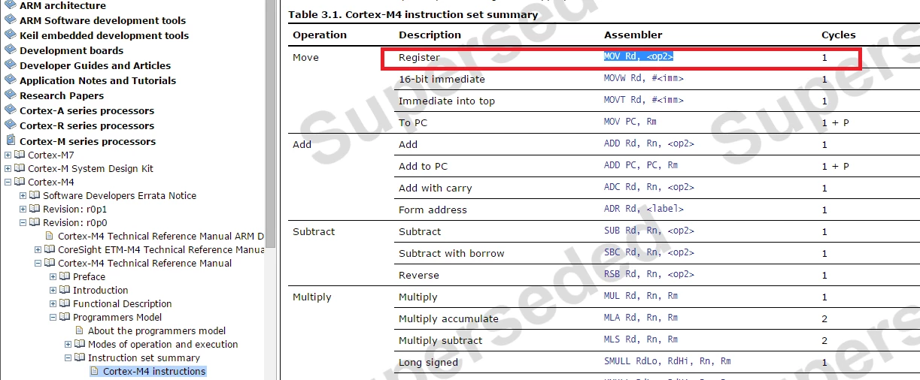Collapse the Cortex-M4 tree node

click(8, 182)
